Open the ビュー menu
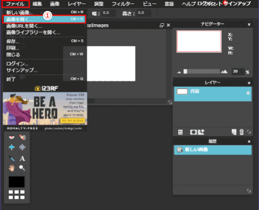 [150, 4]
